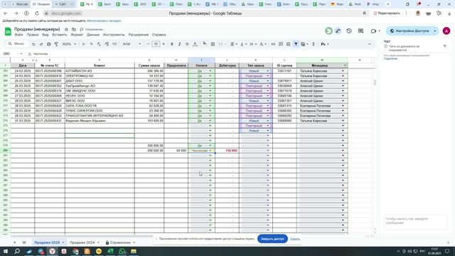Open the Вставить menu
This screenshot has height=256, width=455.
pos(60,35)
